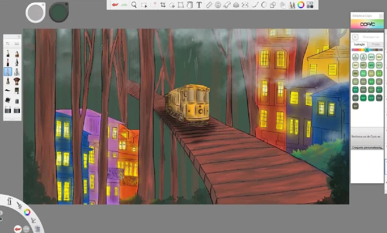This screenshot has height=233, width=387.
Task: Enable the French Curve tool
Action: tap(227, 5)
